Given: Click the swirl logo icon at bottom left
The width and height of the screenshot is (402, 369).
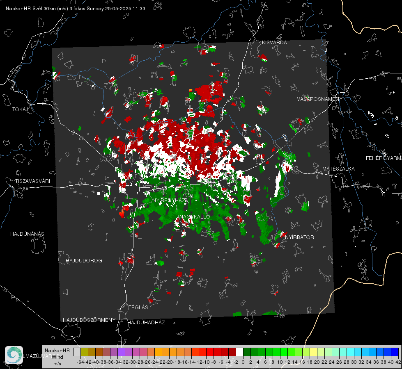Looking at the screenshot, I should pyautogui.click(x=14, y=355).
